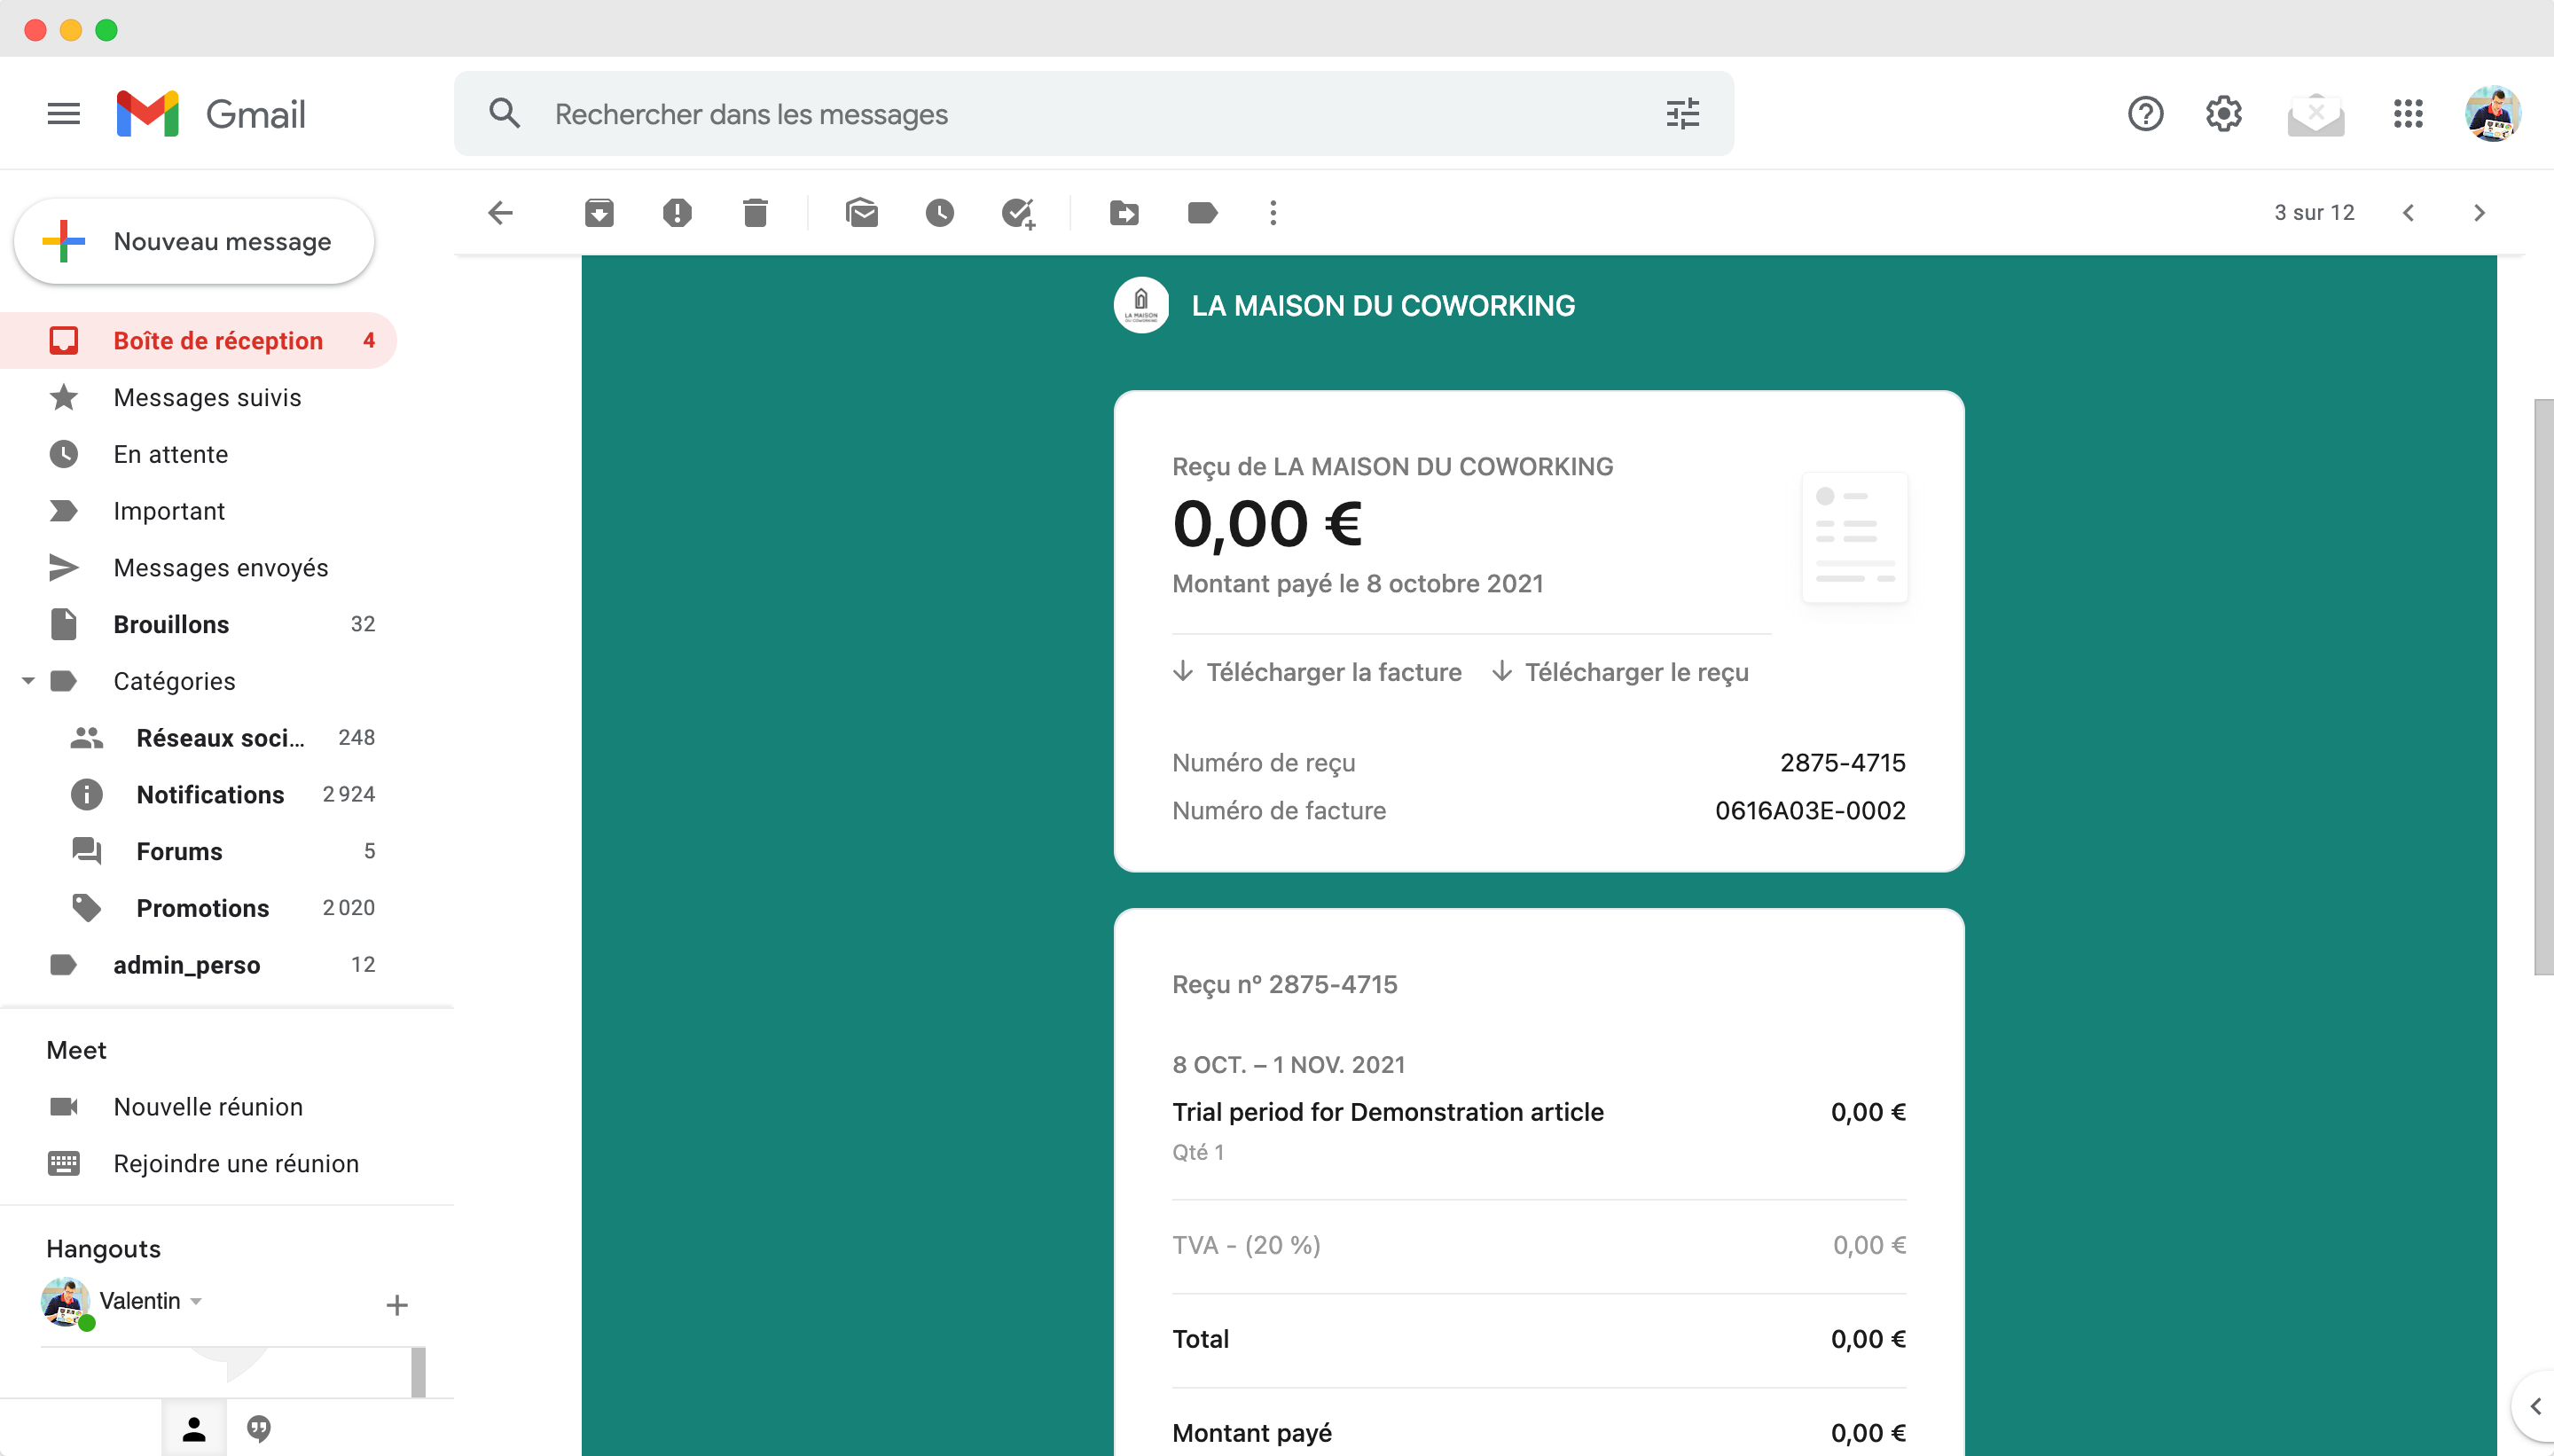Switch to Hangouts conversations icon

tap(259, 1430)
